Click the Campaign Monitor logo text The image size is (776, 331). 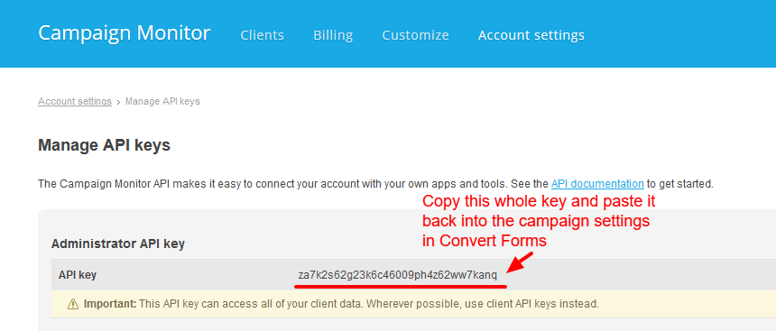(125, 33)
